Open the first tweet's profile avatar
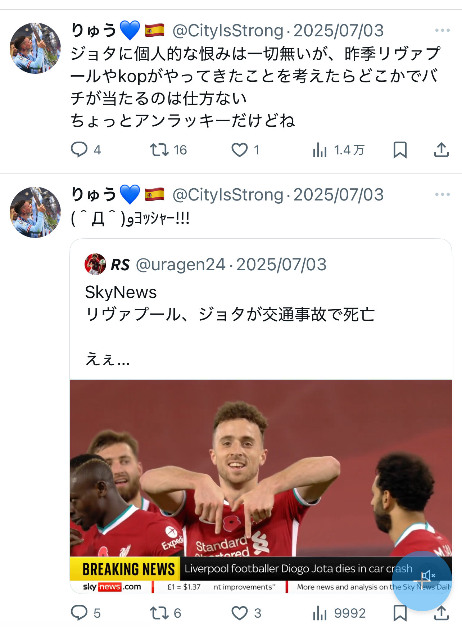Screen dimensions: 462x627 [x=35, y=48]
